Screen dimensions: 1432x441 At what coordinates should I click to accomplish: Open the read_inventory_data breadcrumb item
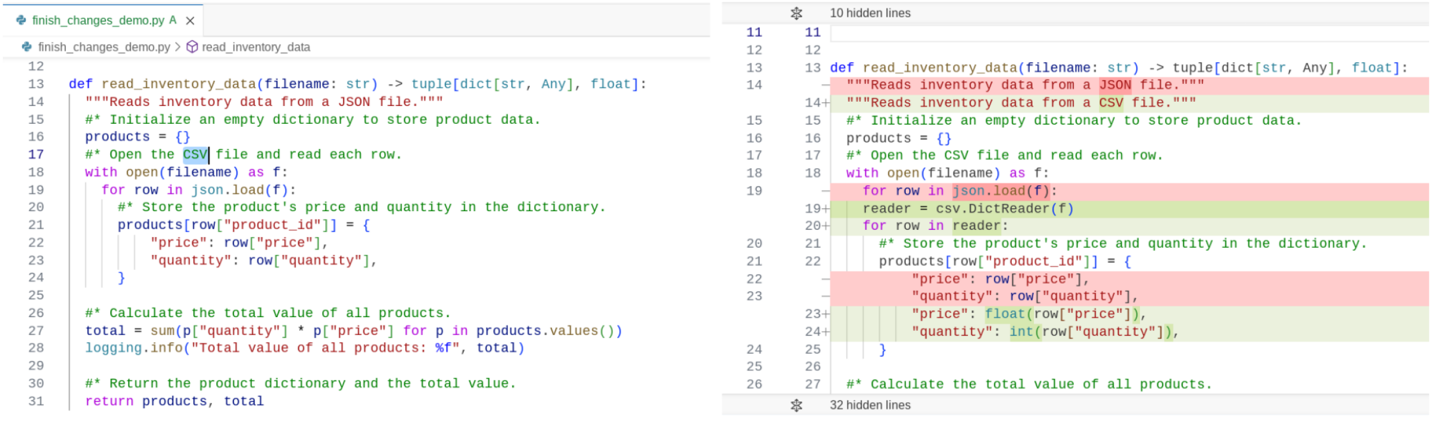[x=256, y=47]
